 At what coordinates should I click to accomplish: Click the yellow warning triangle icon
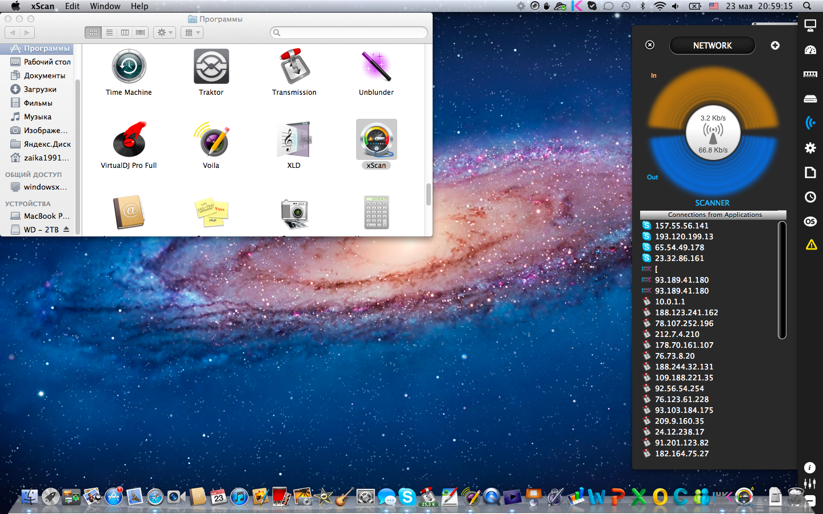pyautogui.click(x=811, y=245)
